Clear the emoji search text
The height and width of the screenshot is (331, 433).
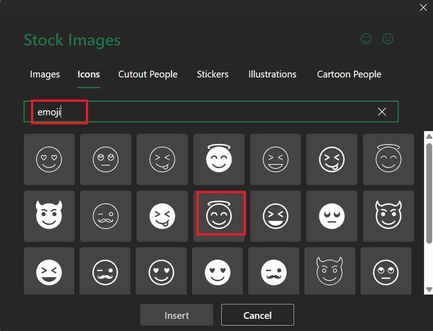point(382,112)
